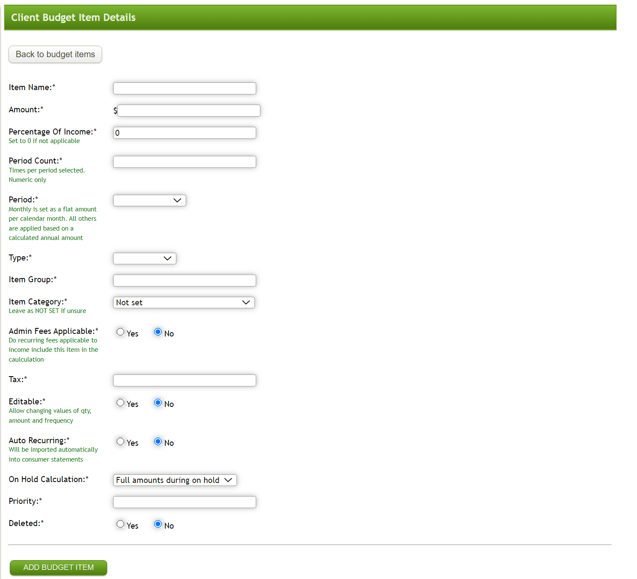The image size is (637, 579).
Task: Expand the Item Category dropdown showing Not set
Action: tap(183, 302)
